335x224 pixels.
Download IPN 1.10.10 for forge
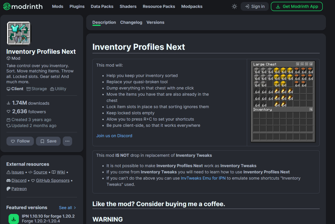14,219
